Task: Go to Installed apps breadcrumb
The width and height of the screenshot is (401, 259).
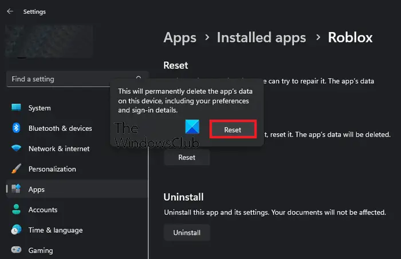Action: pos(261,38)
